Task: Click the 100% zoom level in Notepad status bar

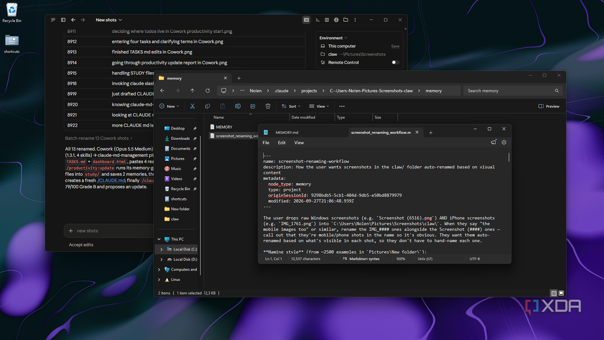Action: 400,259
